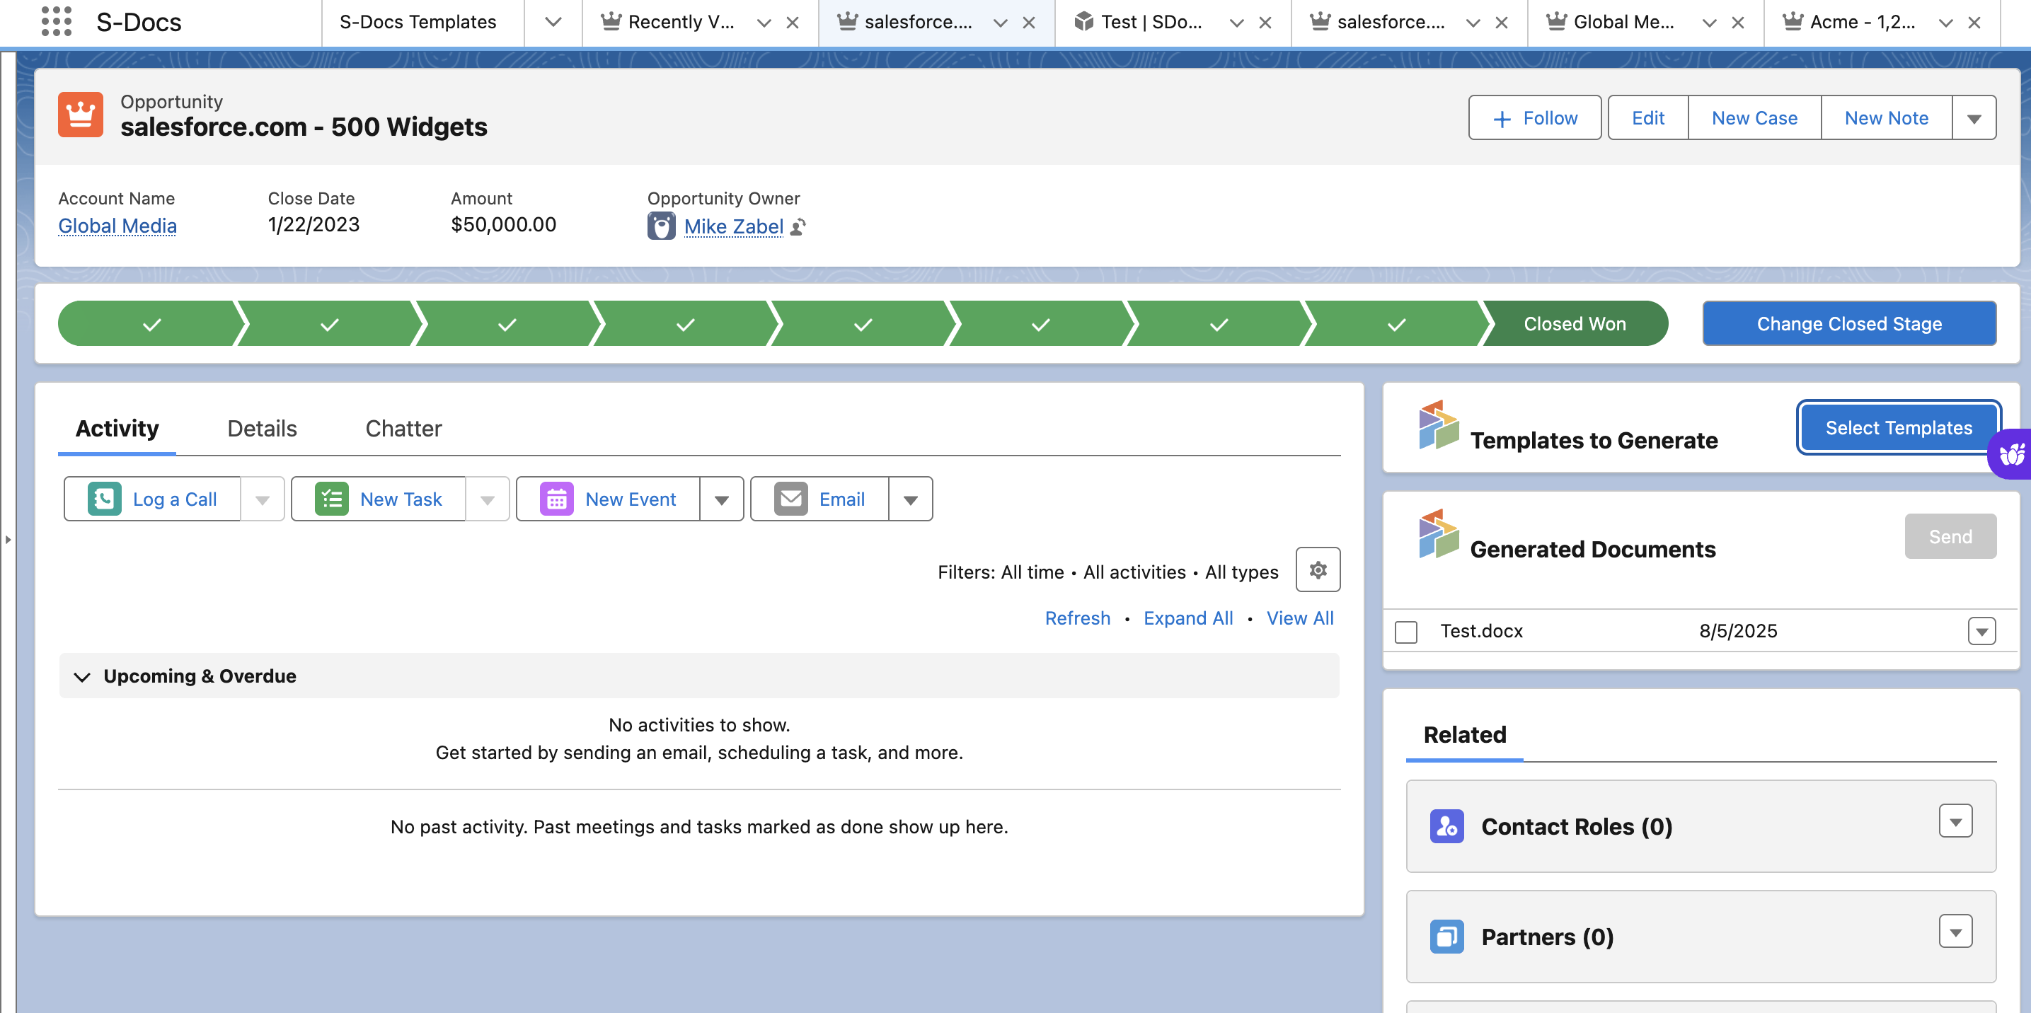Click the Select Templates button
Viewport: 2031px width, 1013px height.
tap(1898, 428)
